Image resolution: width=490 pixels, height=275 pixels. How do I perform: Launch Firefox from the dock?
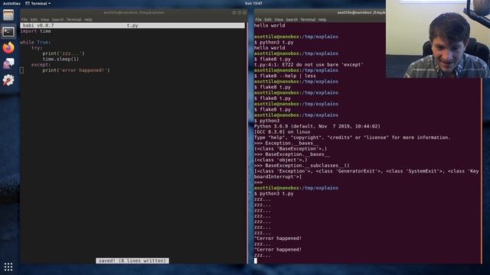click(x=8, y=47)
